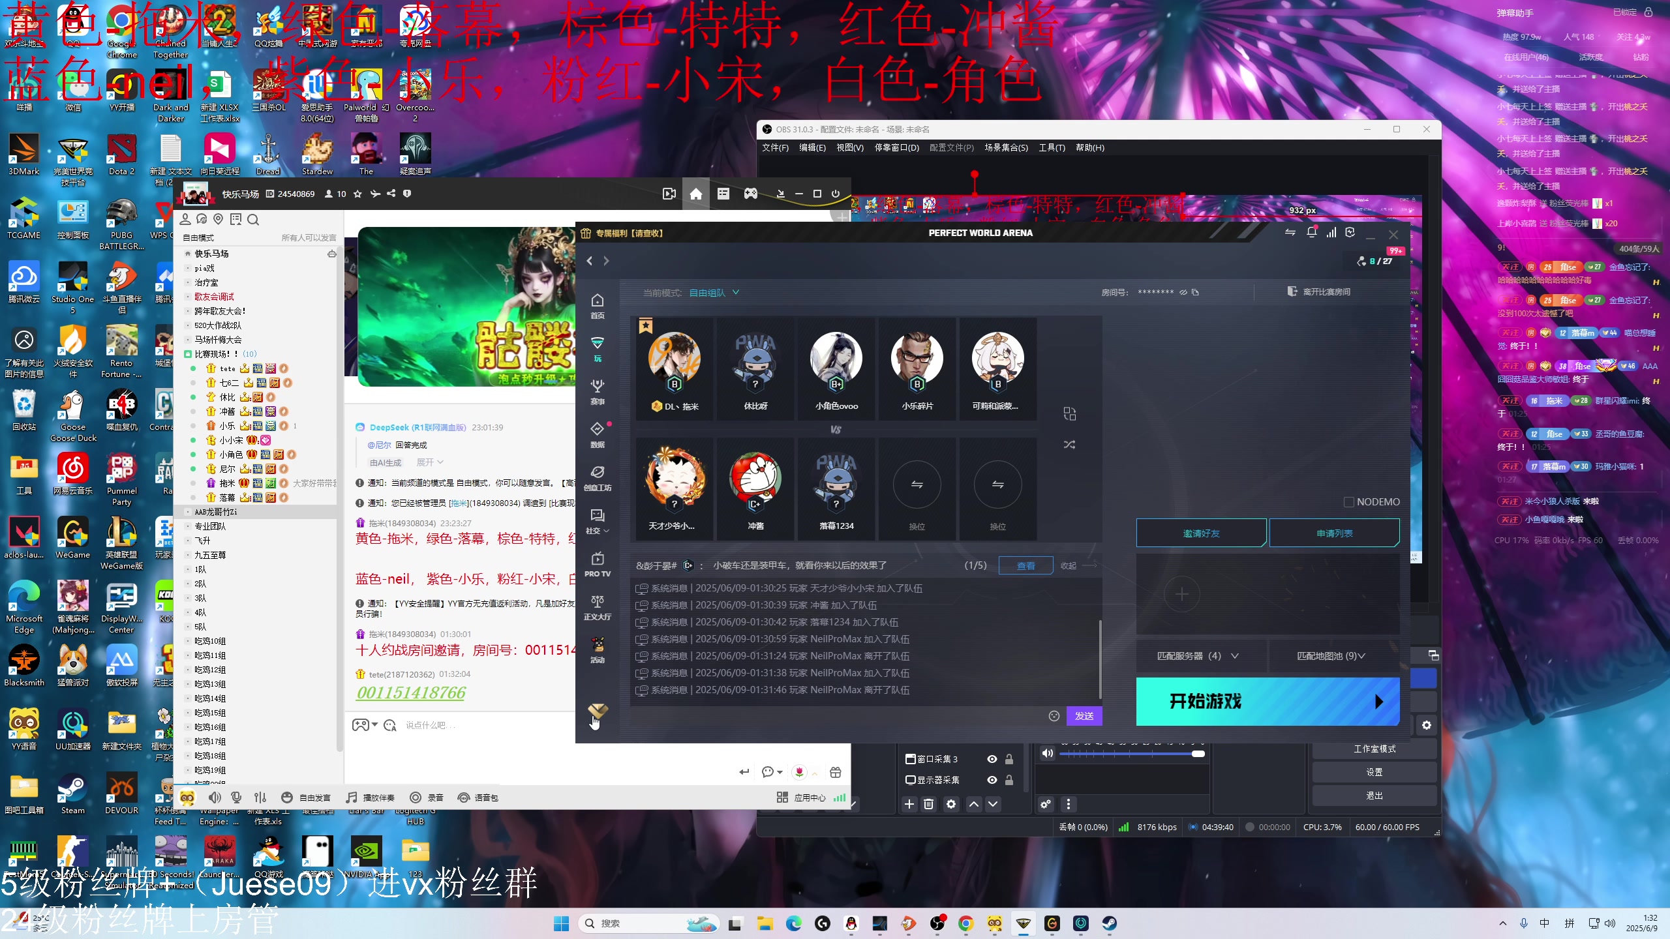Open the notification bell in Perfect World Arena
The image size is (1670, 939).
tap(1311, 233)
